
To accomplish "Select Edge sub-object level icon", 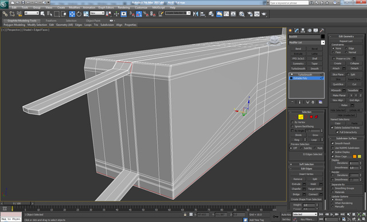I will click(300, 117).
